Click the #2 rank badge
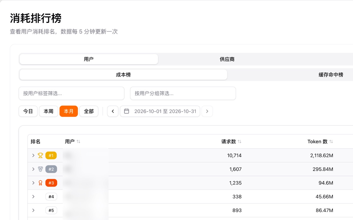The image size is (353, 220). pyautogui.click(x=51, y=169)
